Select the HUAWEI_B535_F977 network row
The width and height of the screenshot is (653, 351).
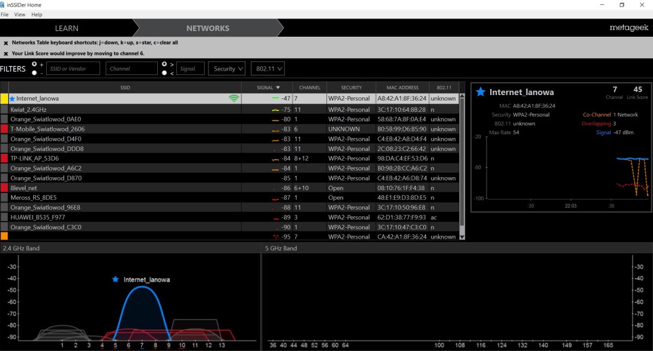(230, 217)
